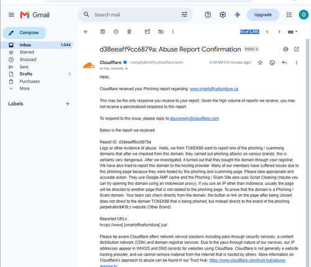Open more toolbar options menu
Screen dimensions: 311x267
click(173, 32)
